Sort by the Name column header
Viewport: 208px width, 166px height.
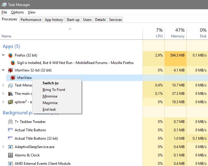pos(71,33)
